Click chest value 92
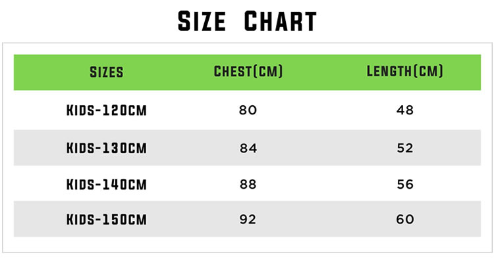The image size is (494, 263). 248,219
